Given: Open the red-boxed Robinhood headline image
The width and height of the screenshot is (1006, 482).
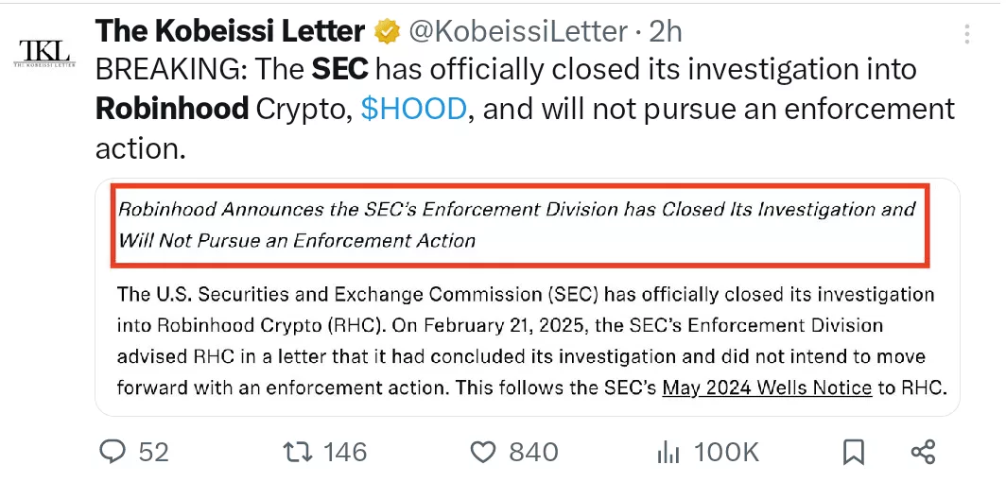Looking at the screenshot, I should coord(520,224).
